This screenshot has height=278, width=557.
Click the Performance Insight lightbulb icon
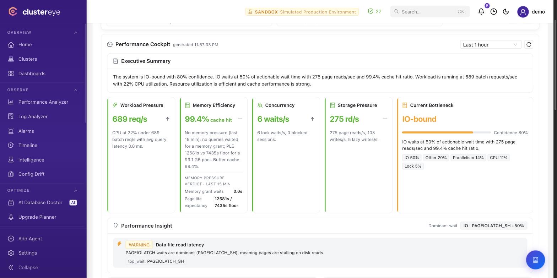tap(115, 226)
